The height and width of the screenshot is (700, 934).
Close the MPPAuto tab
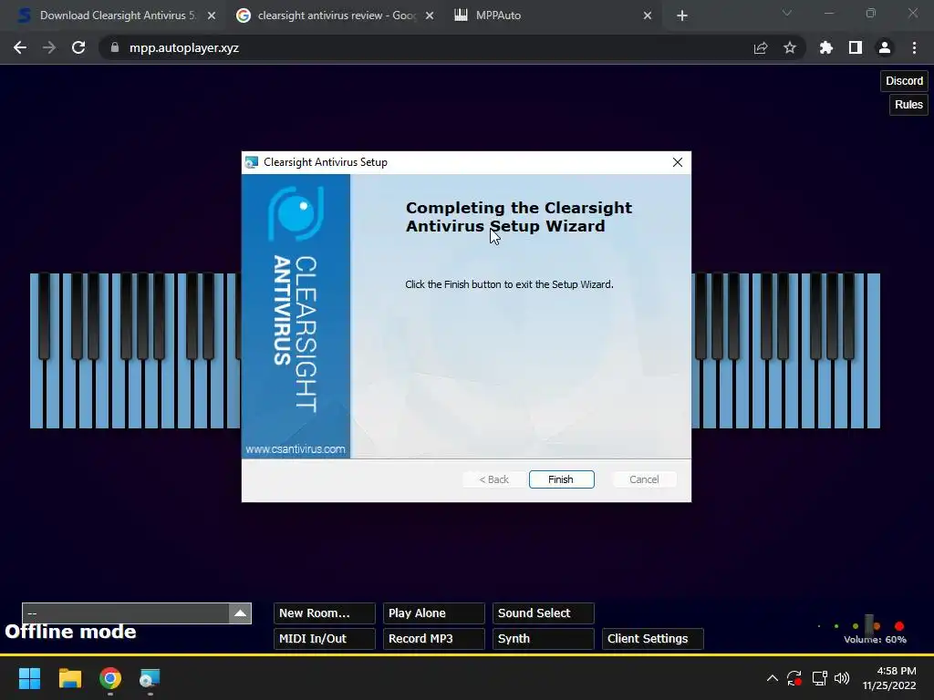[x=648, y=16]
